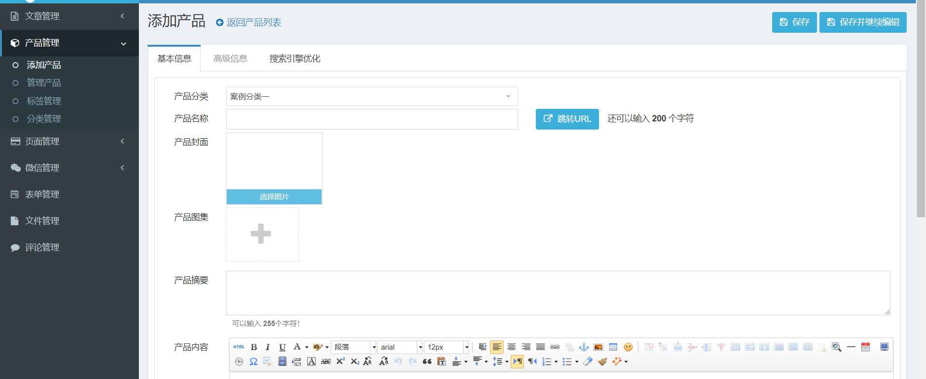This screenshot has width=926, height=379.
Task: Apply bold formatting in the editor
Action: pyautogui.click(x=254, y=347)
